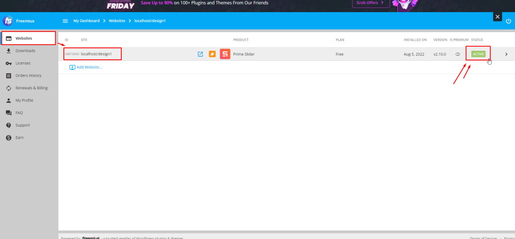Image resolution: width=515 pixels, height=239 pixels.
Task: Select My Dashboard breadcrumb
Action: [x=87, y=21]
